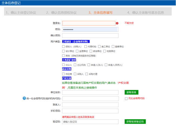Select the 施工单位 checkbox
The height and width of the screenshot is (127, 176).
(x=99, y=46)
